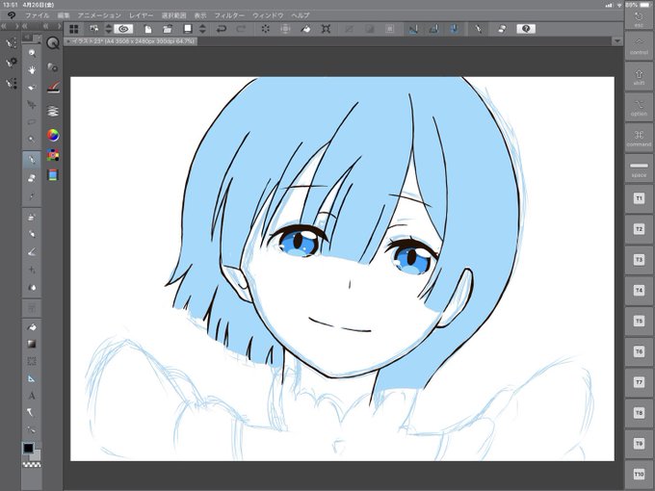Toggle the shift modifier key
655x491 pixels.
point(639,76)
